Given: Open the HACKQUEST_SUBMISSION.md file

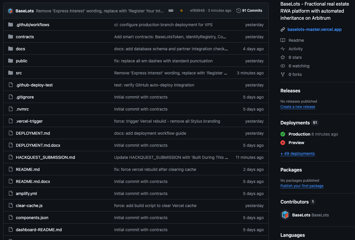Looking at the screenshot, I should click(x=45, y=157).
